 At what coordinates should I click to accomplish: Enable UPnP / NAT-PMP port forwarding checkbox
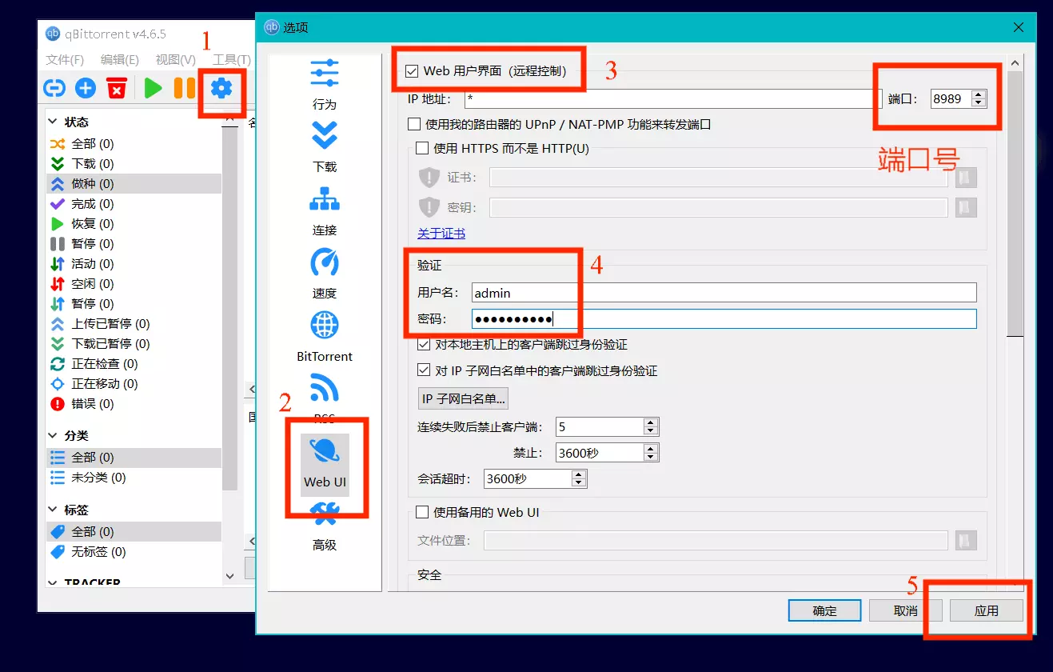coord(413,124)
